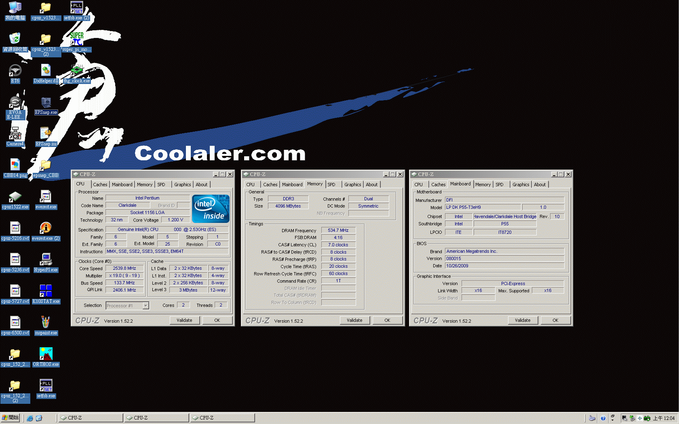Screen dimensions: 679x424
Task: Open the Recycle Bin desktop icon
Action: coord(15,42)
